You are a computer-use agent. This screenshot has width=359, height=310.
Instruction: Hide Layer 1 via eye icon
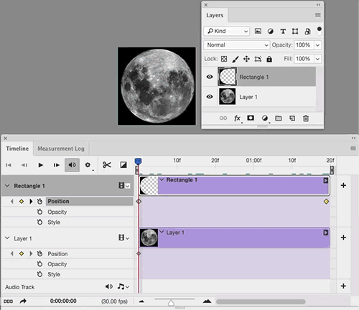click(210, 97)
